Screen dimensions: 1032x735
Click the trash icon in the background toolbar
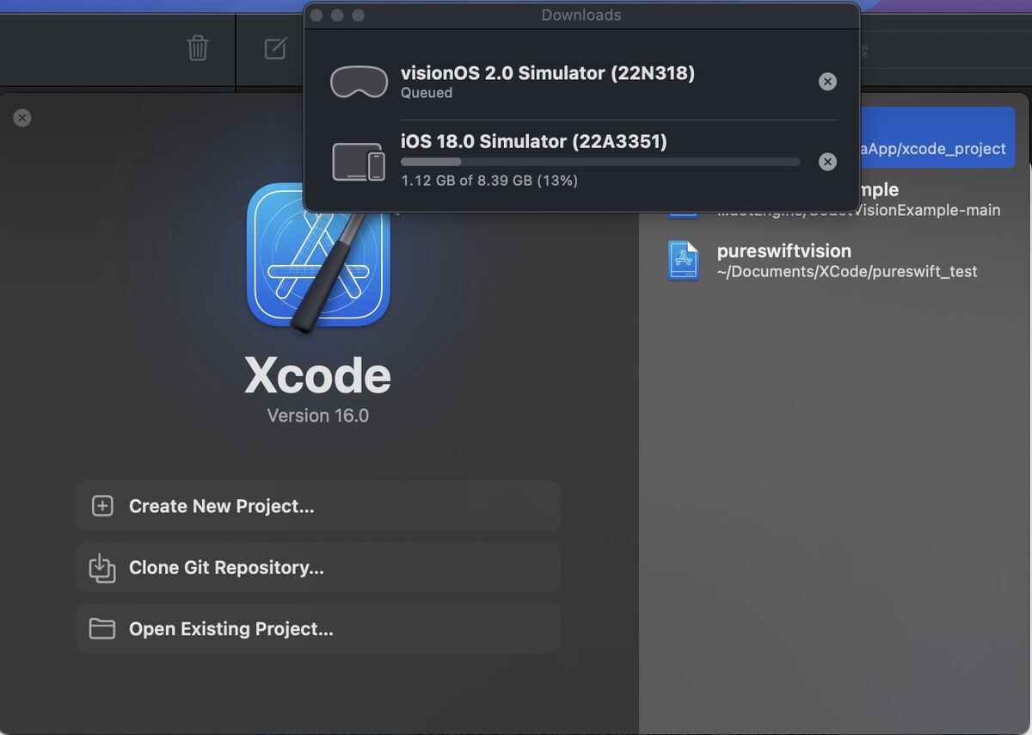198,47
